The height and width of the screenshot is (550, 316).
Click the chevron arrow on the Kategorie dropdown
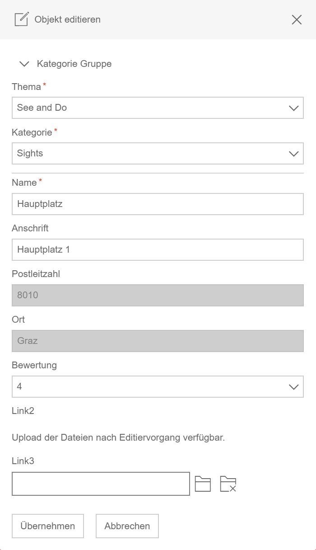click(x=293, y=154)
